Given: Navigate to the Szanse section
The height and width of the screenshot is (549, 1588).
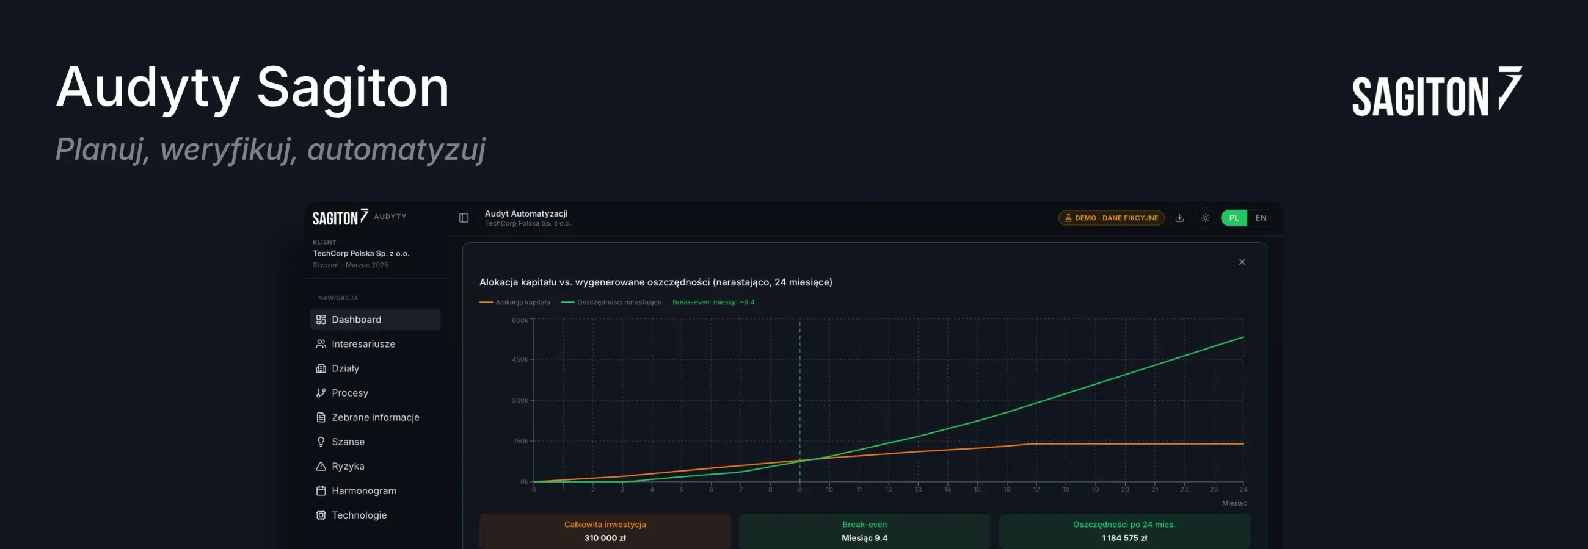Looking at the screenshot, I should click(375, 442).
